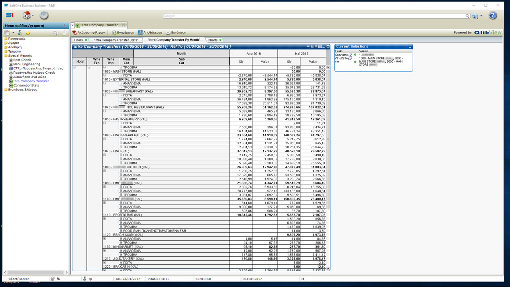The image size is (510, 287).
Task: Click the Αποθήκευση save disk icon
Action: point(140,33)
